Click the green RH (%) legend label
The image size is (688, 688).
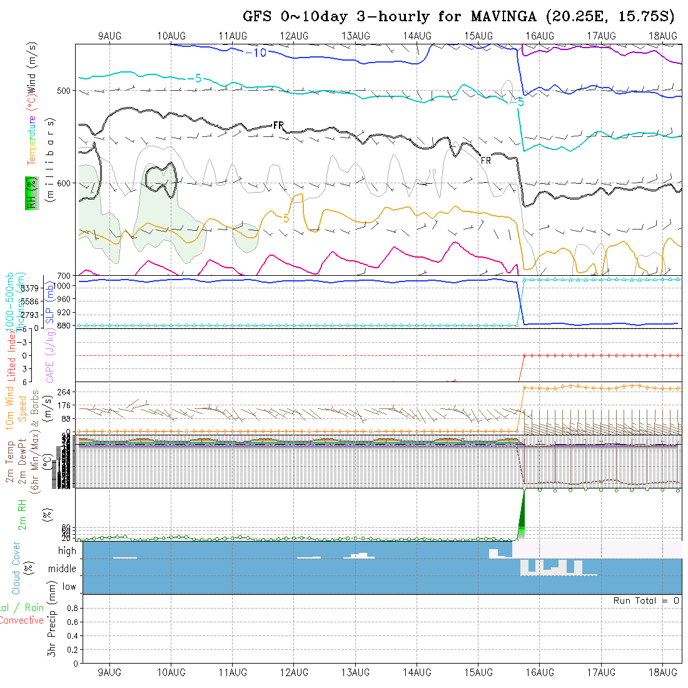pos(32,193)
